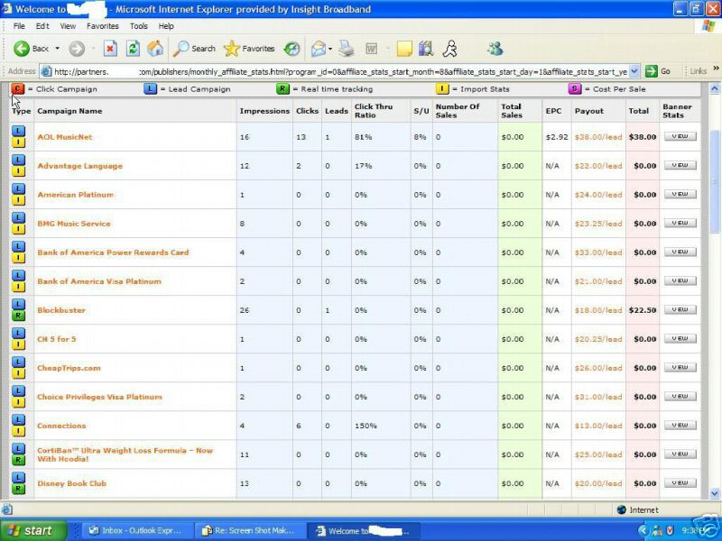Open the American Platinum campaign link

pos(76,195)
